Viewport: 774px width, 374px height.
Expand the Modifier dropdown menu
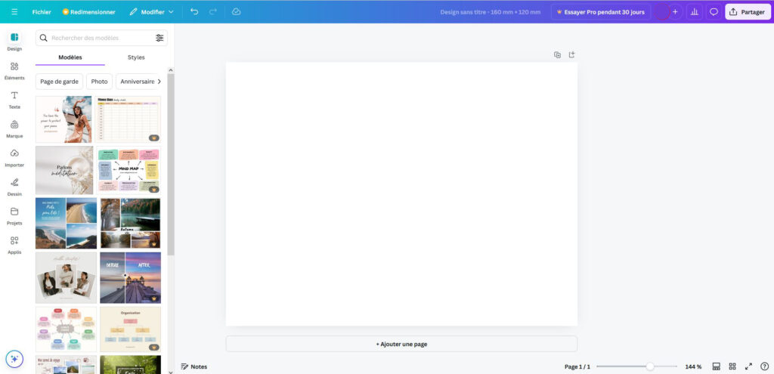[151, 12]
